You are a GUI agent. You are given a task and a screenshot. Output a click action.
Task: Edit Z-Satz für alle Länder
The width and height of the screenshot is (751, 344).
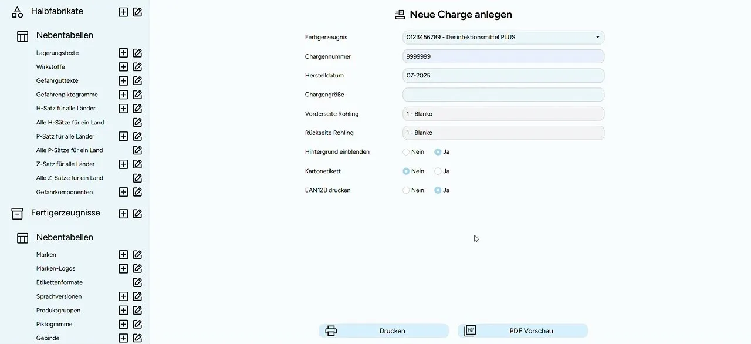click(137, 164)
